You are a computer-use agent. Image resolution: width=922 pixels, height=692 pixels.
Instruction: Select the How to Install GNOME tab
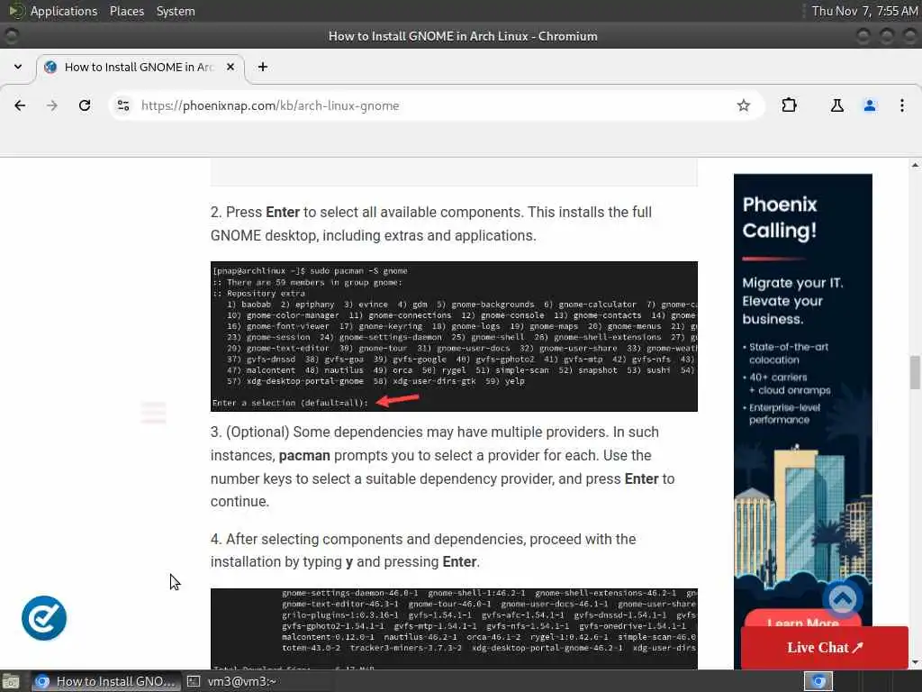click(x=140, y=67)
